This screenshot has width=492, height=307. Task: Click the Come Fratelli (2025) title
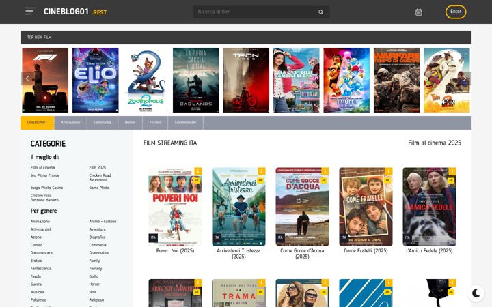click(366, 250)
